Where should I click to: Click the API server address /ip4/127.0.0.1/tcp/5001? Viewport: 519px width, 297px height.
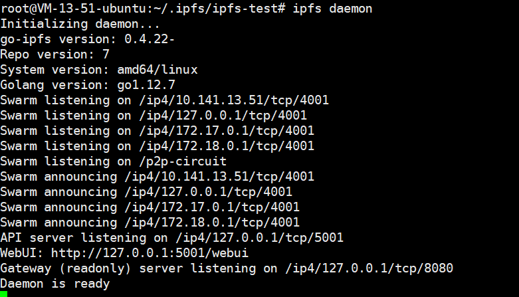259,238
